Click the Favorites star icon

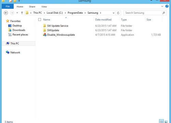click(8, 21)
